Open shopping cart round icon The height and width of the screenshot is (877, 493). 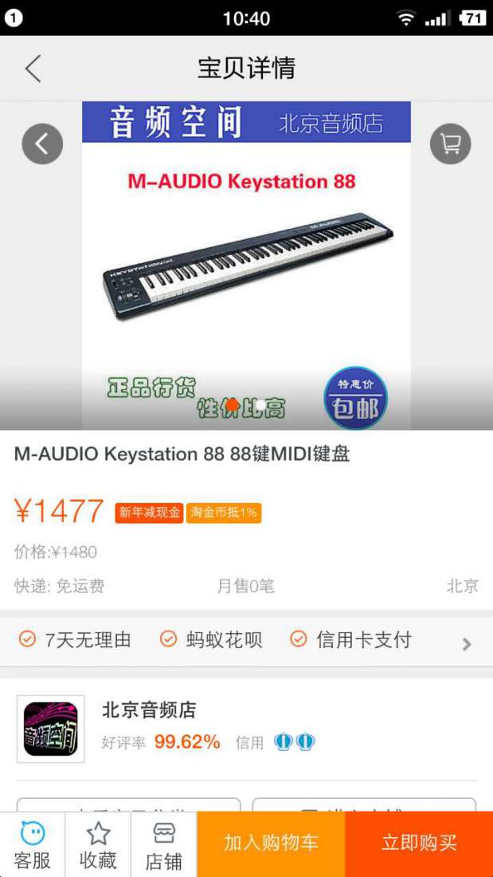(x=451, y=144)
